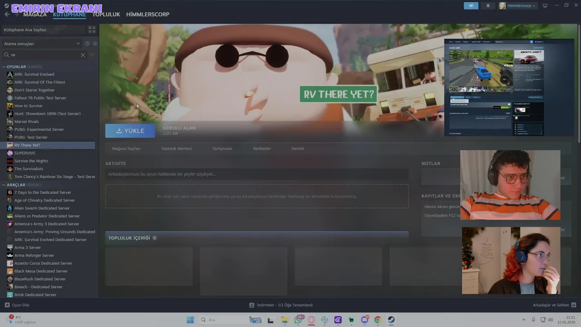
Task: Open the HİMMLERSCORP profile tab
Action: click(148, 15)
